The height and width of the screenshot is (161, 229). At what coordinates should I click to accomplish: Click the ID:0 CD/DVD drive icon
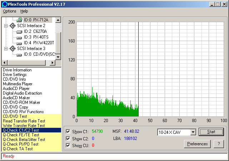coord(19,55)
